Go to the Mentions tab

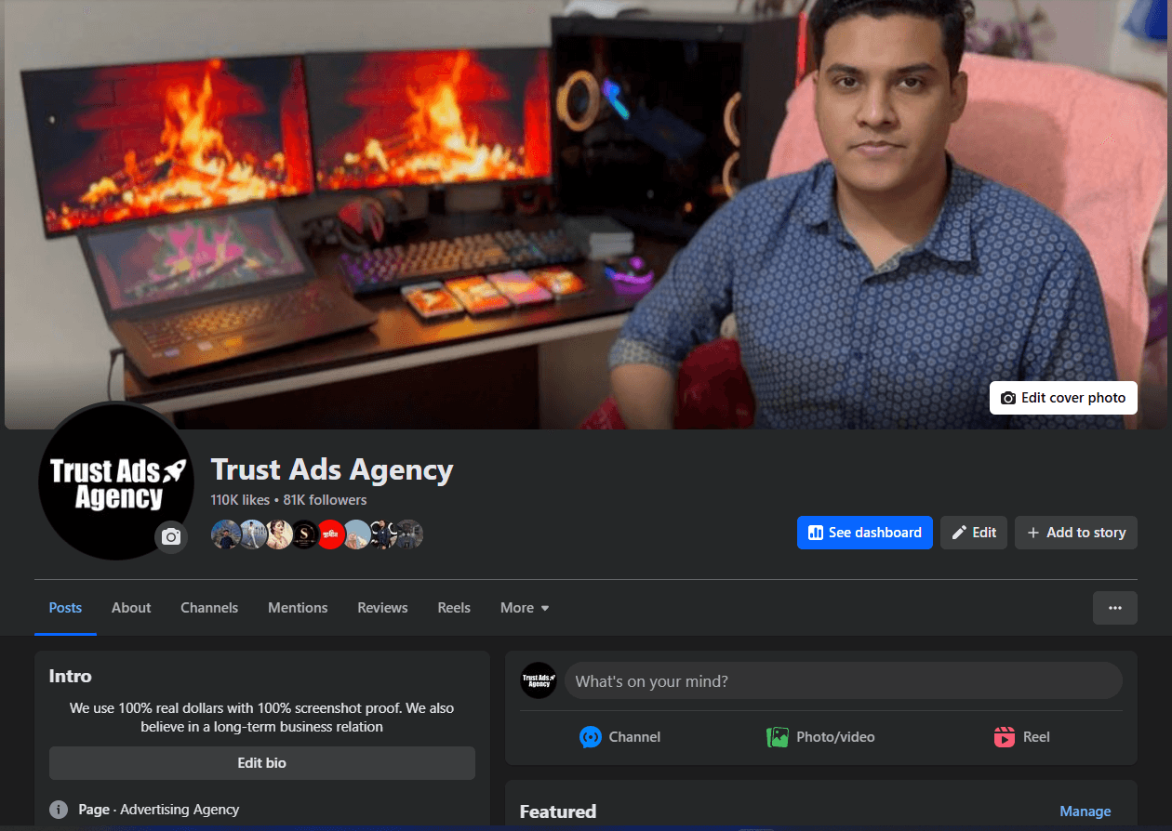point(298,608)
